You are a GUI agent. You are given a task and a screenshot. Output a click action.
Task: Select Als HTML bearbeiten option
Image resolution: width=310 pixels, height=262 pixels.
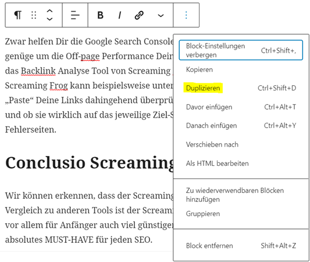pyautogui.click(x=241, y=163)
